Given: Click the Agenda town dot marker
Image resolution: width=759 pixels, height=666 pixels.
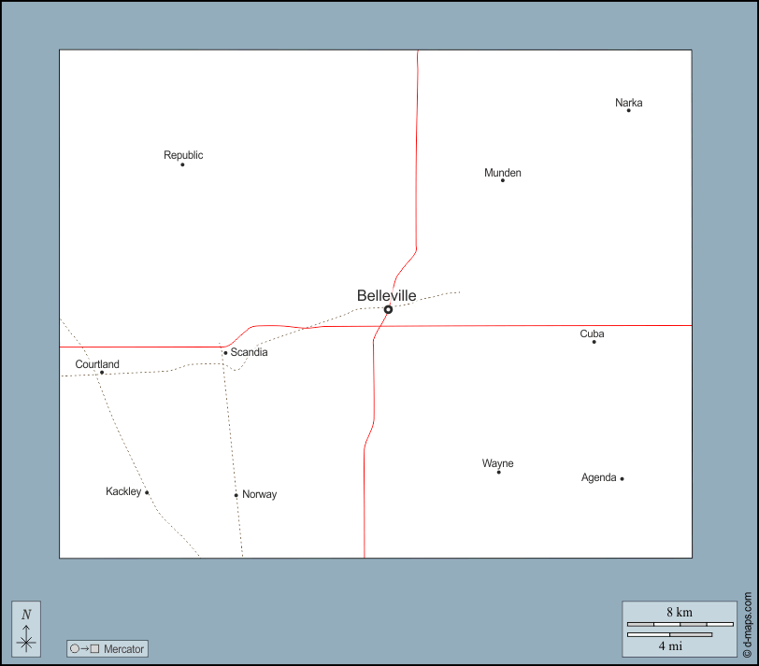Looking at the screenshot, I should click(x=622, y=478).
